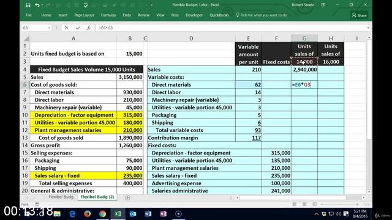Click the zoom slider in status bar
The image size is (392, 220).
339,204
